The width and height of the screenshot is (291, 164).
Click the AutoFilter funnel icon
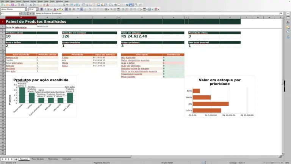pyautogui.click(x=94, y=5)
